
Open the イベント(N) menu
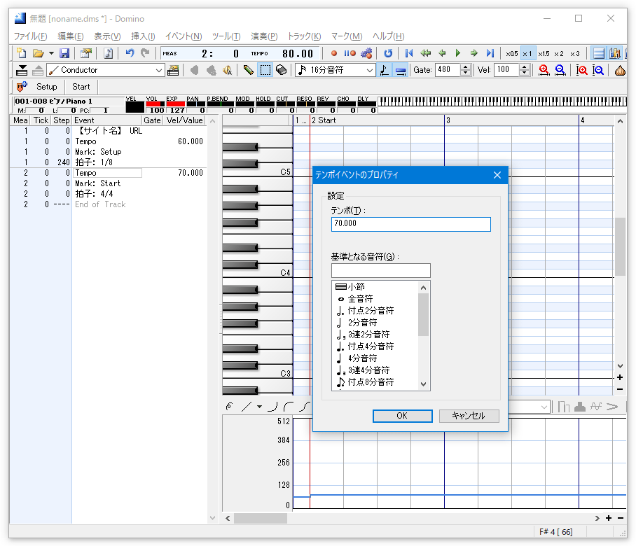(184, 36)
